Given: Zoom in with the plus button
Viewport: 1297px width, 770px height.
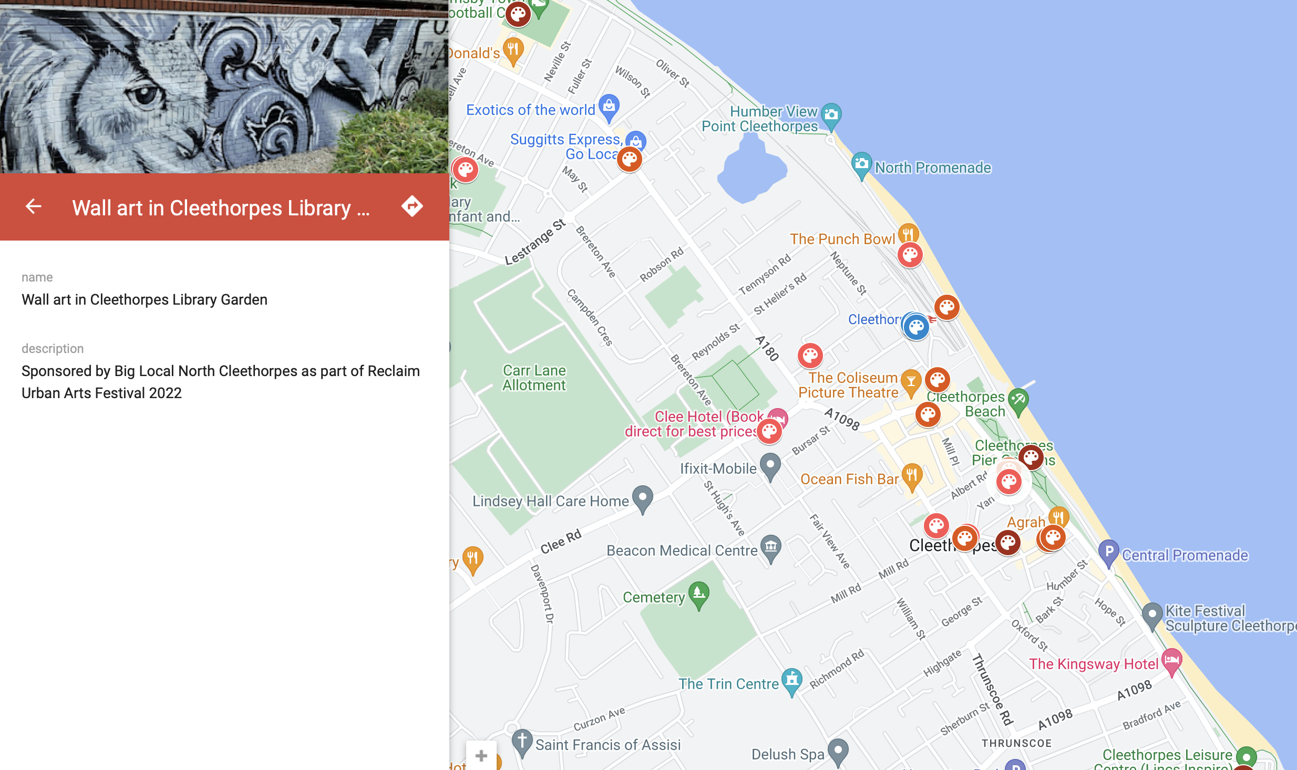Looking at the screenshot, I should click(481, 756).
